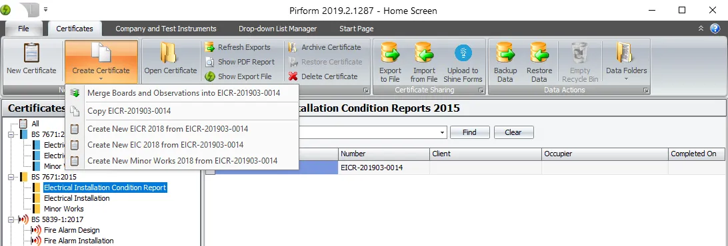Select Merge Boards and Observations menu item

pyautogui.click(x=183, y=93)
